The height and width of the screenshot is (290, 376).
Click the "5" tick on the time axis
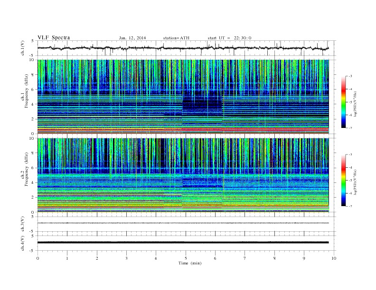pyautogui.click(x=186, y=258)
